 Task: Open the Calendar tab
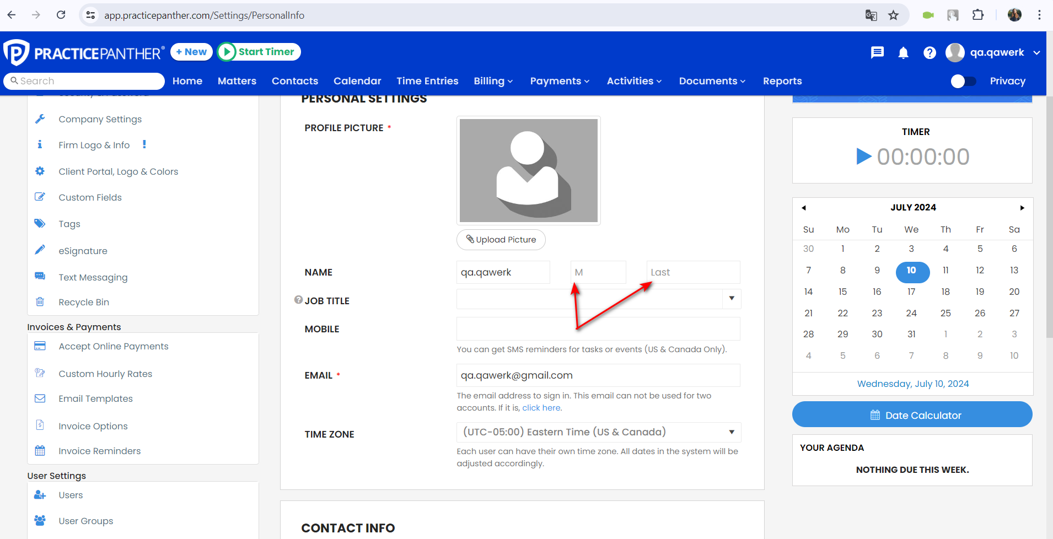(357, 81)
